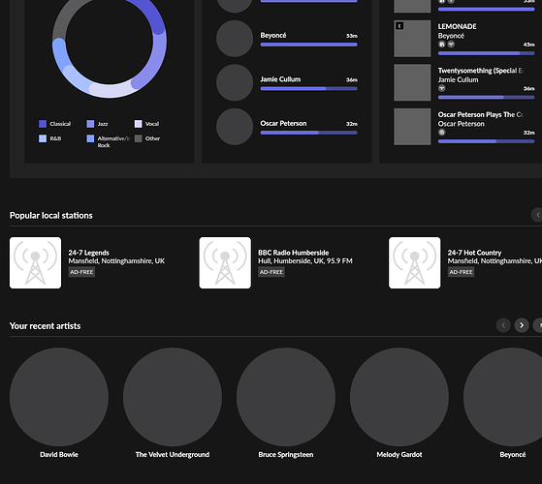Click the Classical legend label
This screenshot has height=484, width=542.
click(60, 124)
